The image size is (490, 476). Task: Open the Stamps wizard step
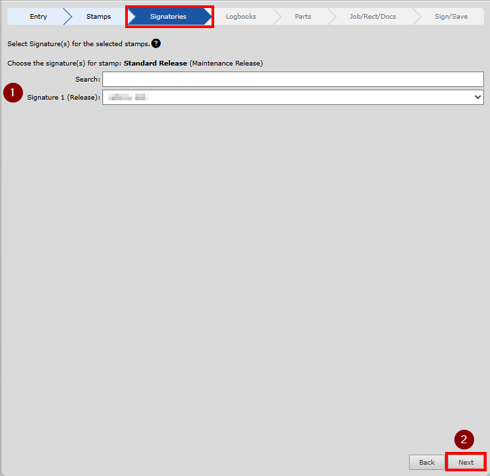[x=98, y=17]
